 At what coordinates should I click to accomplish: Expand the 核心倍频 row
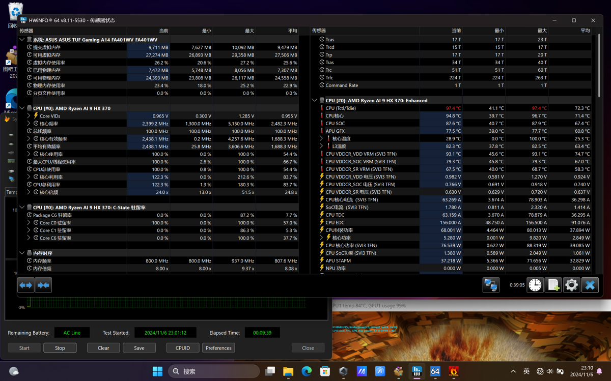click(x=29, y=192)
